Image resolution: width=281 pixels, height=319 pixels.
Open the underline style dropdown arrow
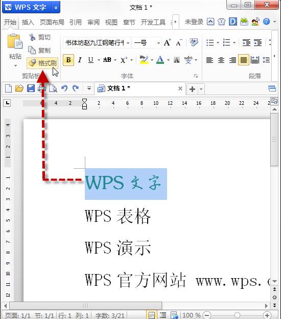[x=99, y=60]
